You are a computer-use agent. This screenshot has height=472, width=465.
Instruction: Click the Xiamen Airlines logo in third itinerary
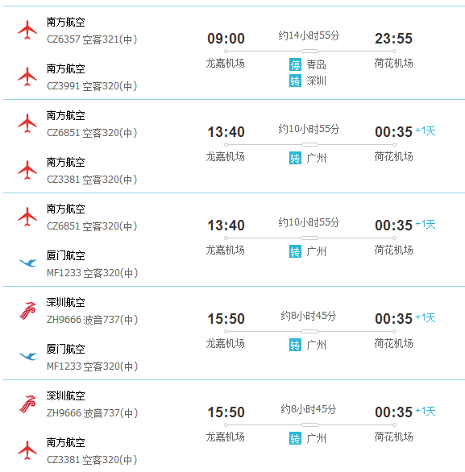click(x=27, y=263)
